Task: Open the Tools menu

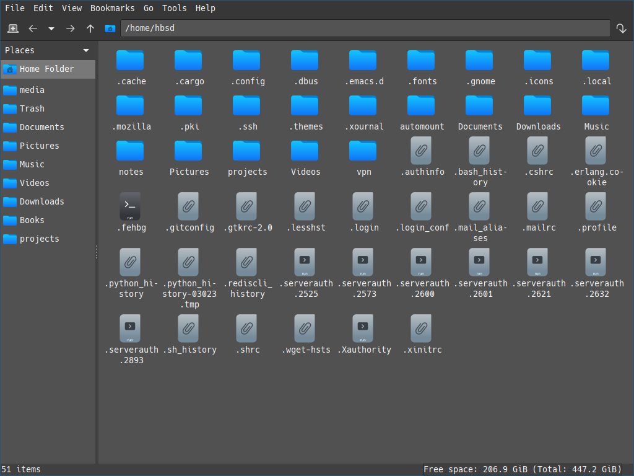Action: (174, 8)
